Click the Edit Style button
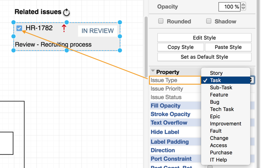 coord(205,38)
